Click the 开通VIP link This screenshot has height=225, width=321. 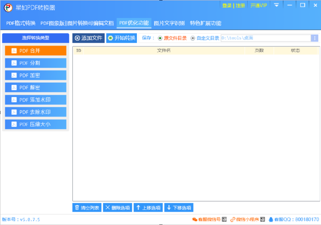pos(258,6)
